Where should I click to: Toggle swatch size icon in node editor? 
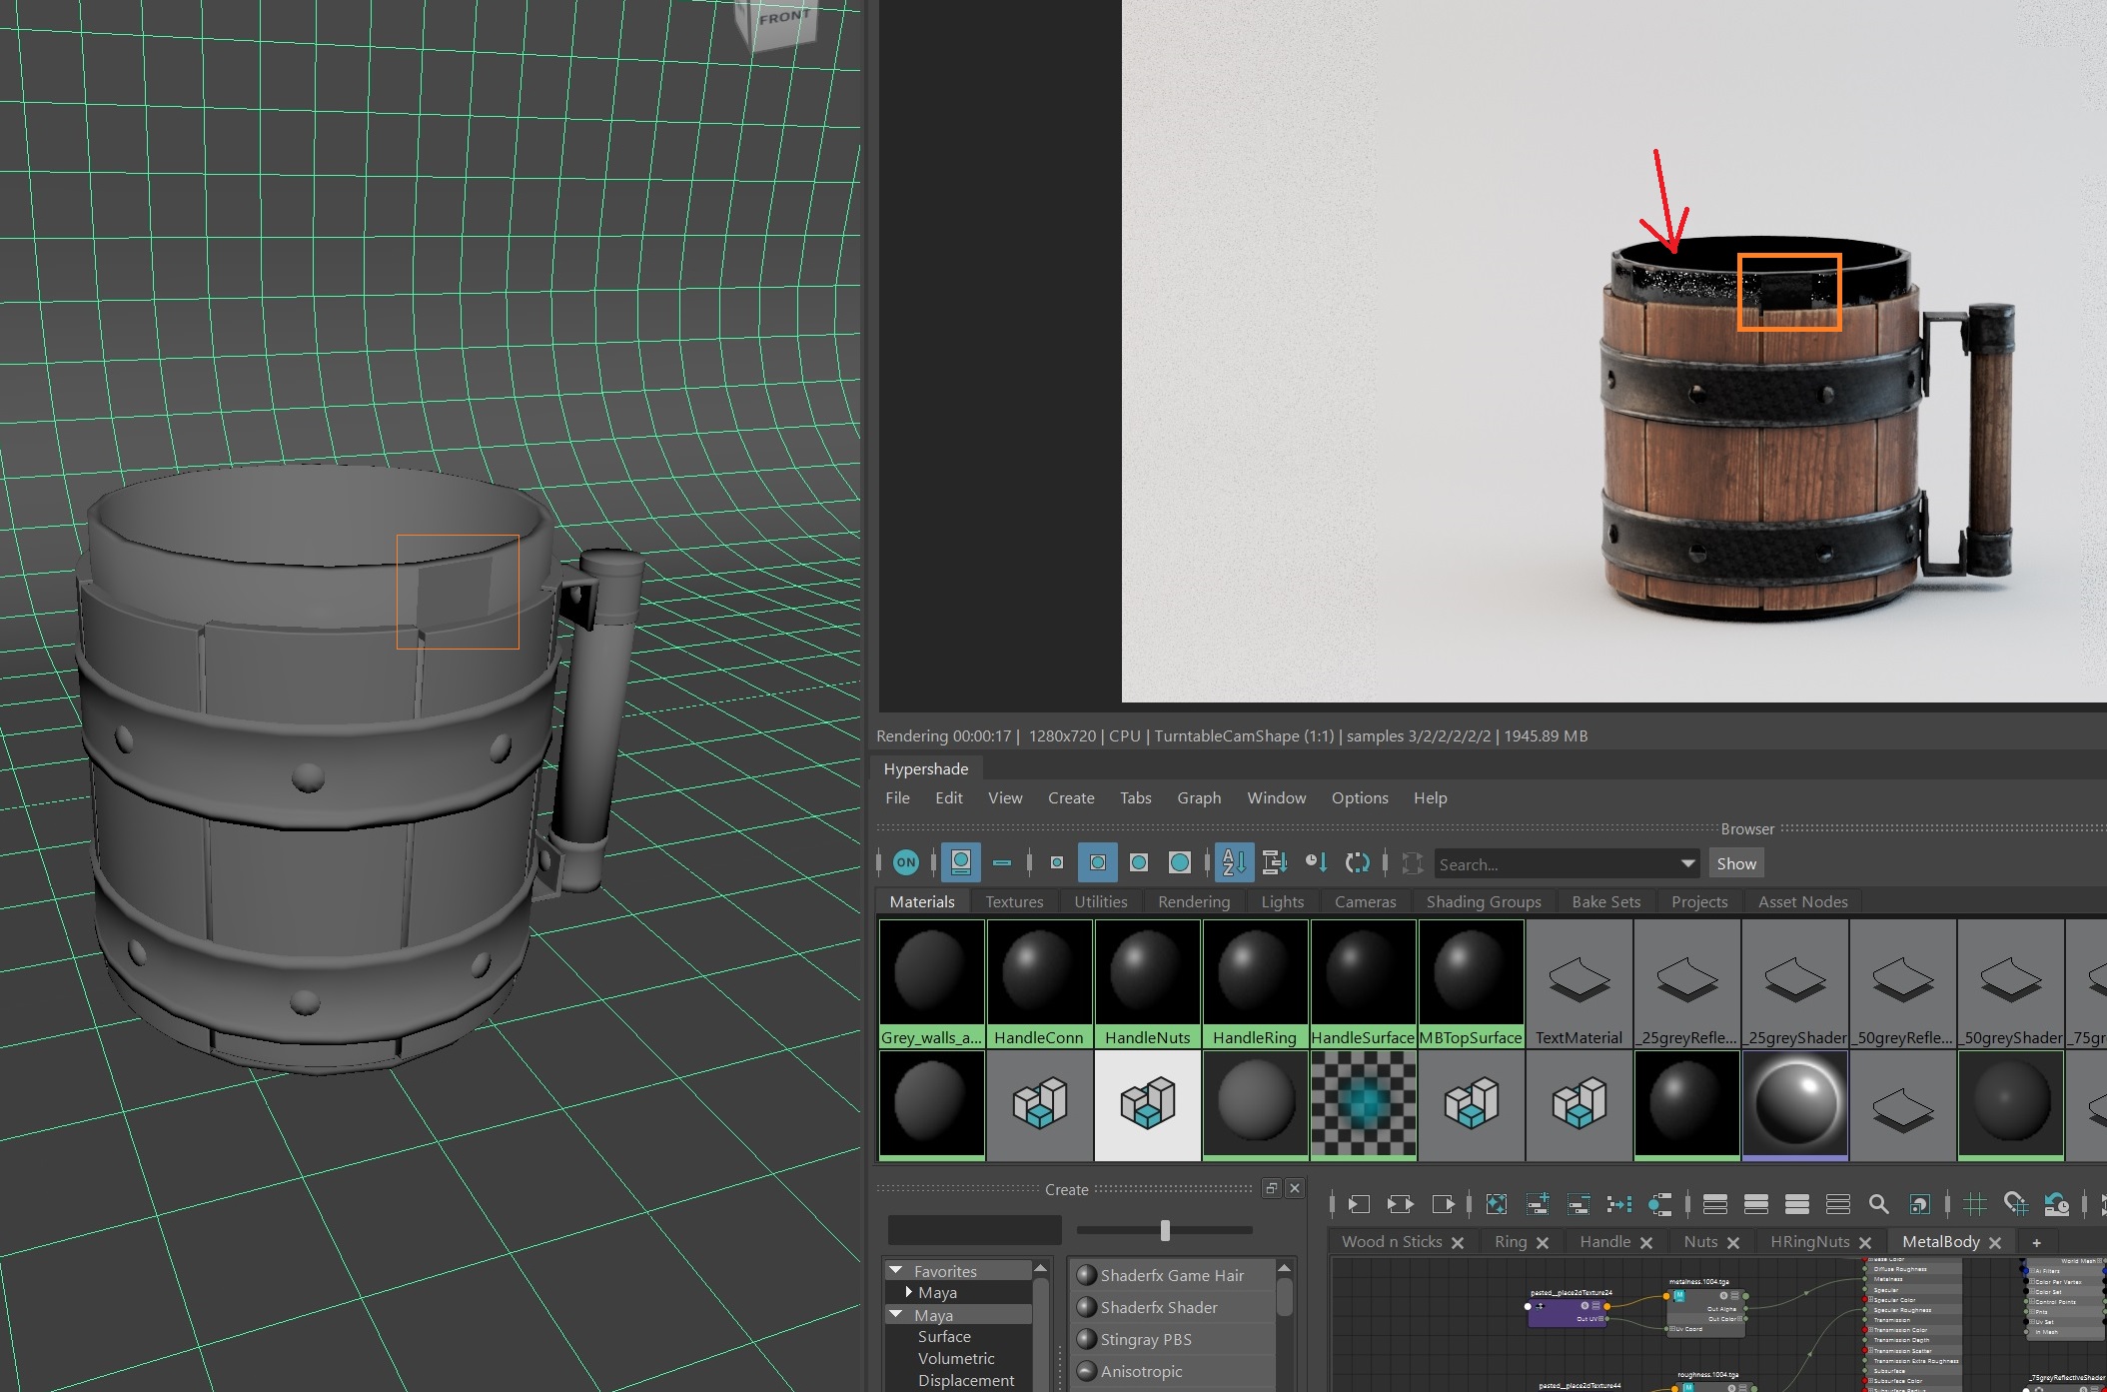[1919, 1204]
